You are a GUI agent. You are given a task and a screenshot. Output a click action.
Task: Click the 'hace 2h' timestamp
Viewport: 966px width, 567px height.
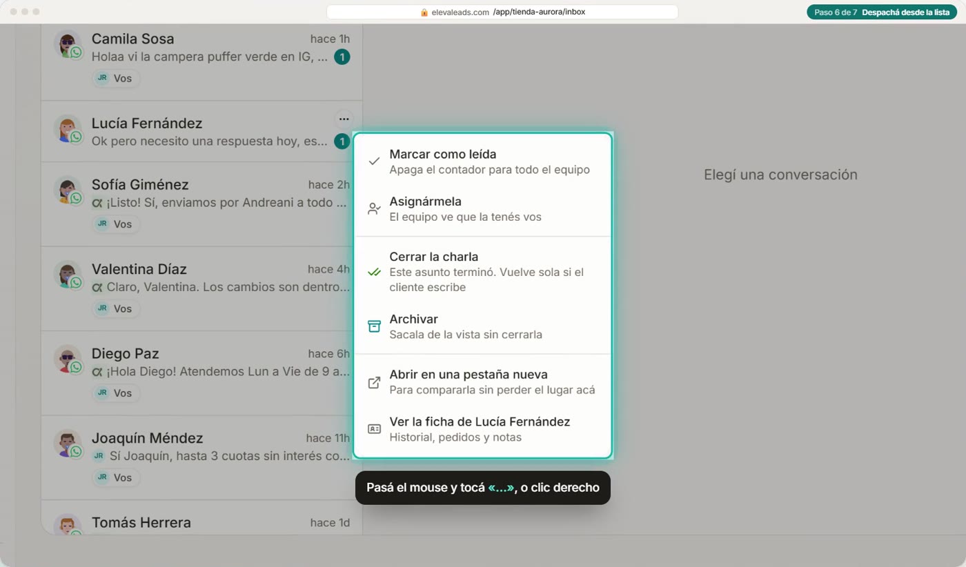point(329,185)
